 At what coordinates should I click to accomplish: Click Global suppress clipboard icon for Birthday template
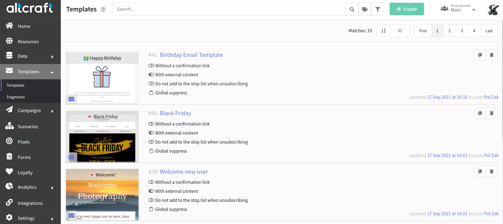pos(151,93)
